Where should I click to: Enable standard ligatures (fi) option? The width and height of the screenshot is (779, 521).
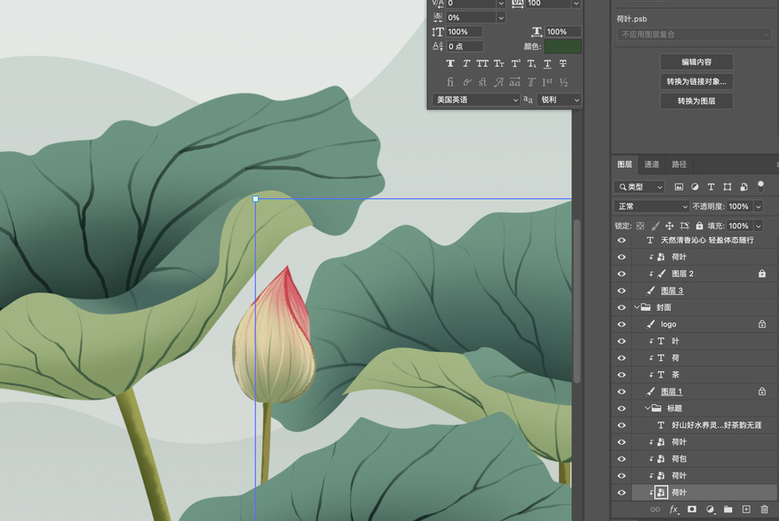click(450, 82)
